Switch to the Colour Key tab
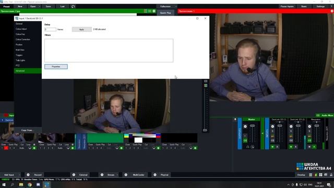 28,34
